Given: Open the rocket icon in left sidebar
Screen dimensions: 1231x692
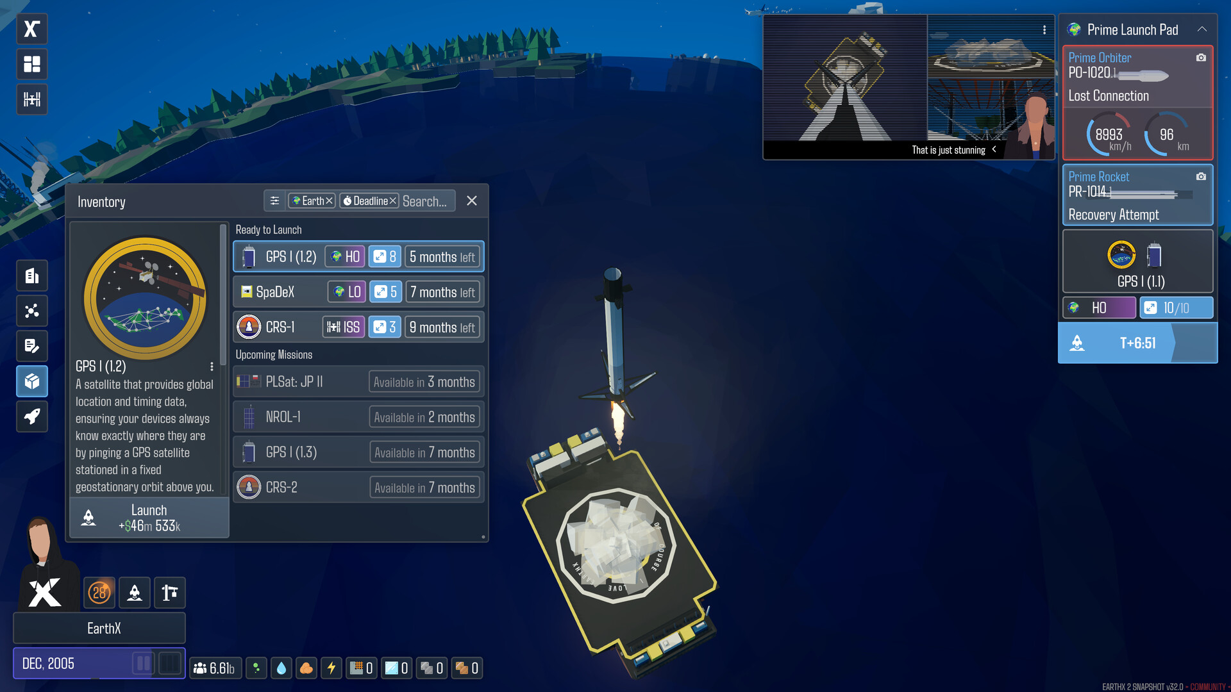Looking at the screenshot, I should tap(31, 417).
